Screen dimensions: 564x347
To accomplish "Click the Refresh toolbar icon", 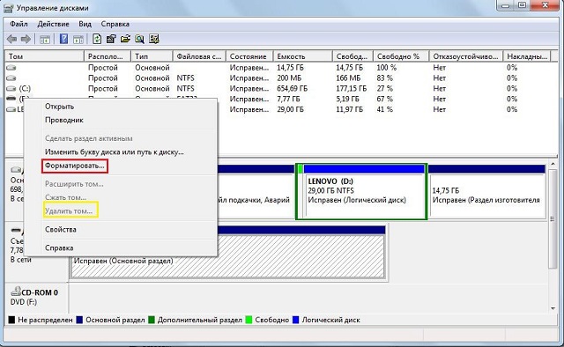I will tap(97, 39).
